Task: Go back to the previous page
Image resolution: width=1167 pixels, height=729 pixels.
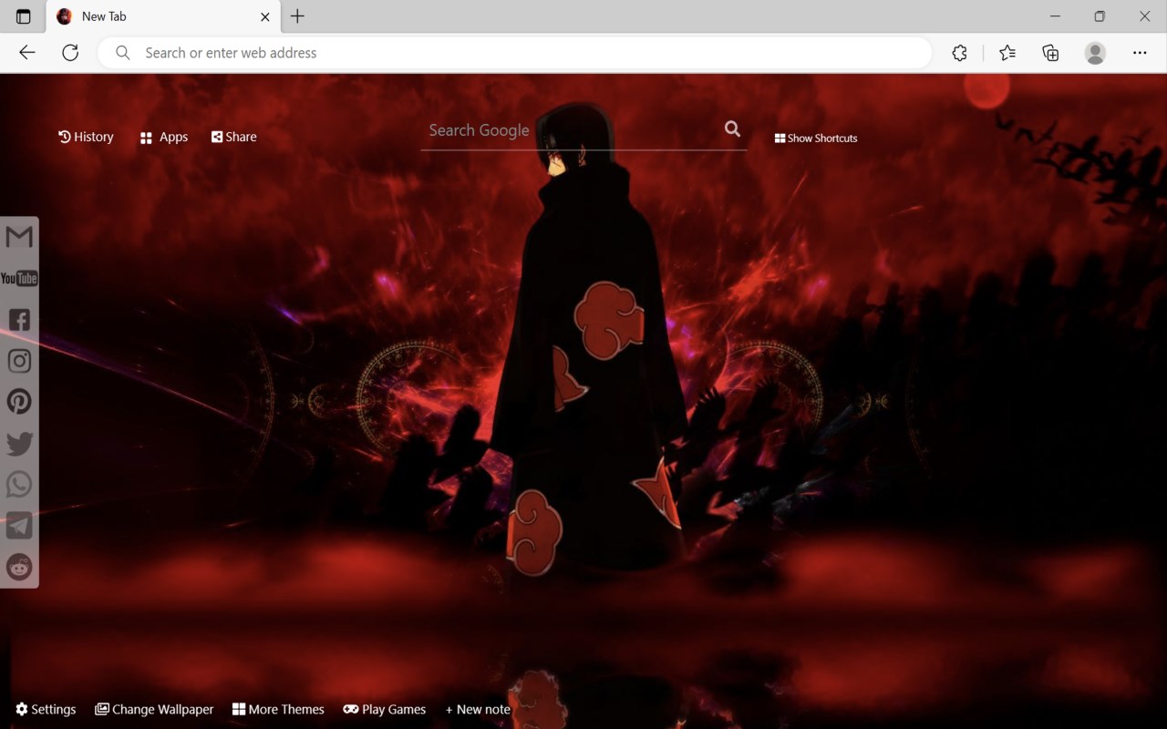Action: (27, 53)
